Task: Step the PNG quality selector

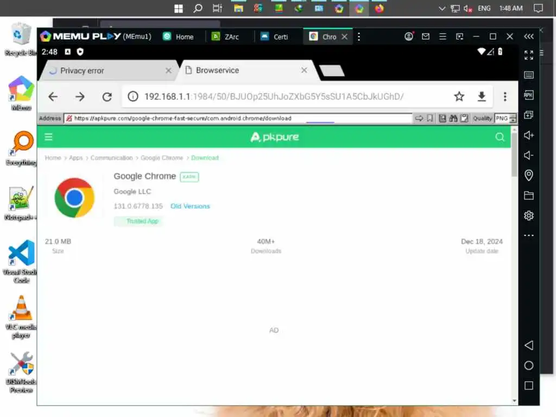Action: tap(513, 118)
